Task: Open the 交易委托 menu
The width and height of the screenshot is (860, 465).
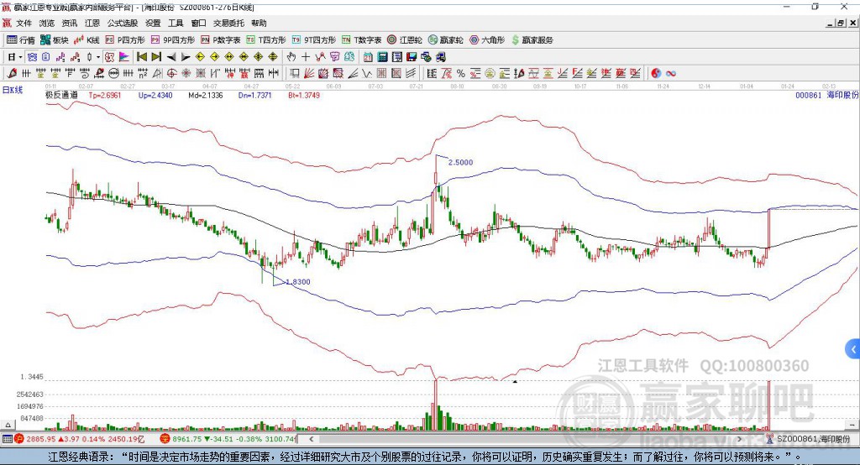Action: pyautogui.click(x=228, y=23)
